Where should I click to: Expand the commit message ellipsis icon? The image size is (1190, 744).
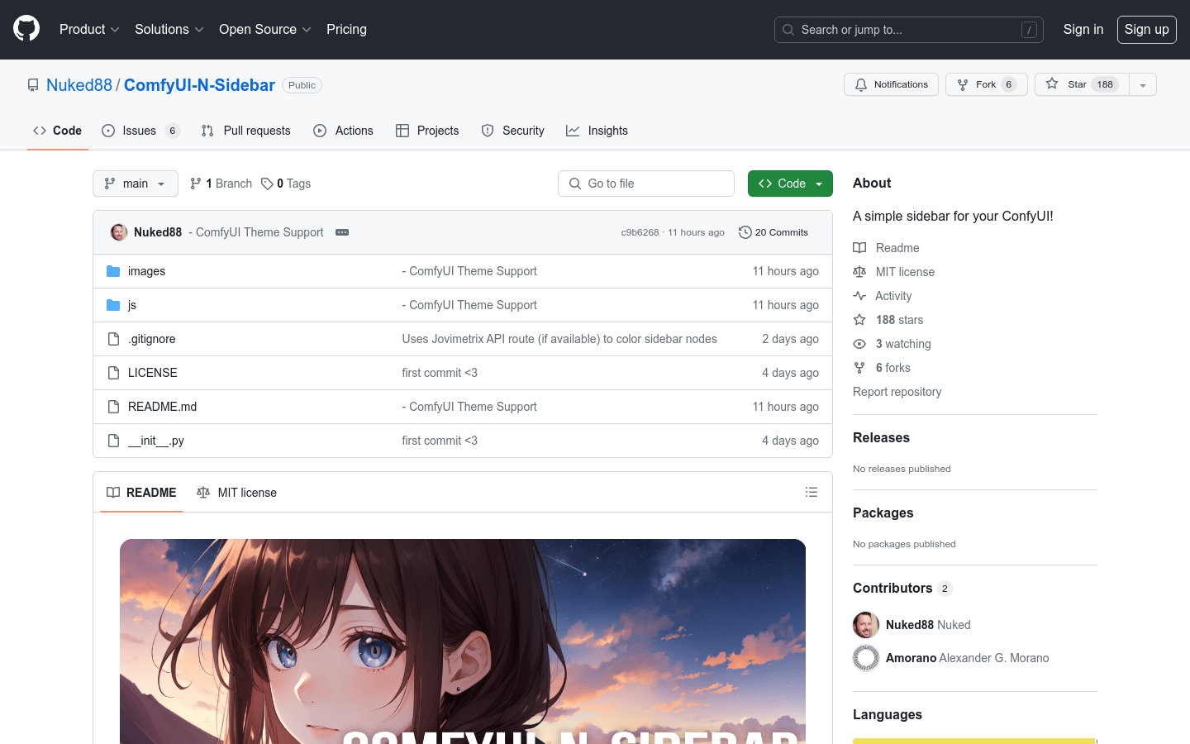[342, 232]
